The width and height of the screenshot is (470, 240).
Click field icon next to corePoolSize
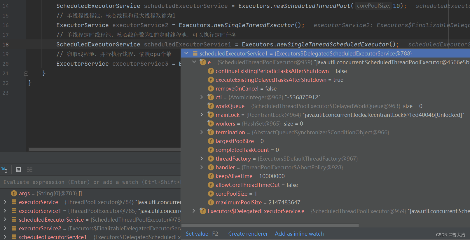pos(211,194)
